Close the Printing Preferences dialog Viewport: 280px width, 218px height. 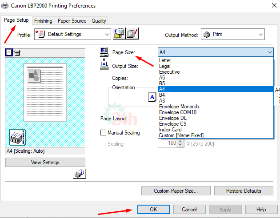click(274, 5)
